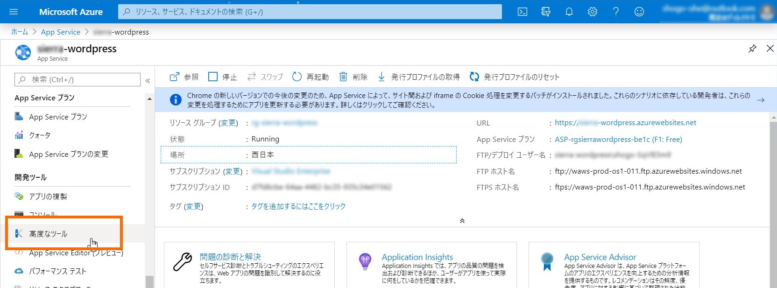777x288 pixels.
Task: Open the help question mark menu
Action: click(x=616, y=12)
